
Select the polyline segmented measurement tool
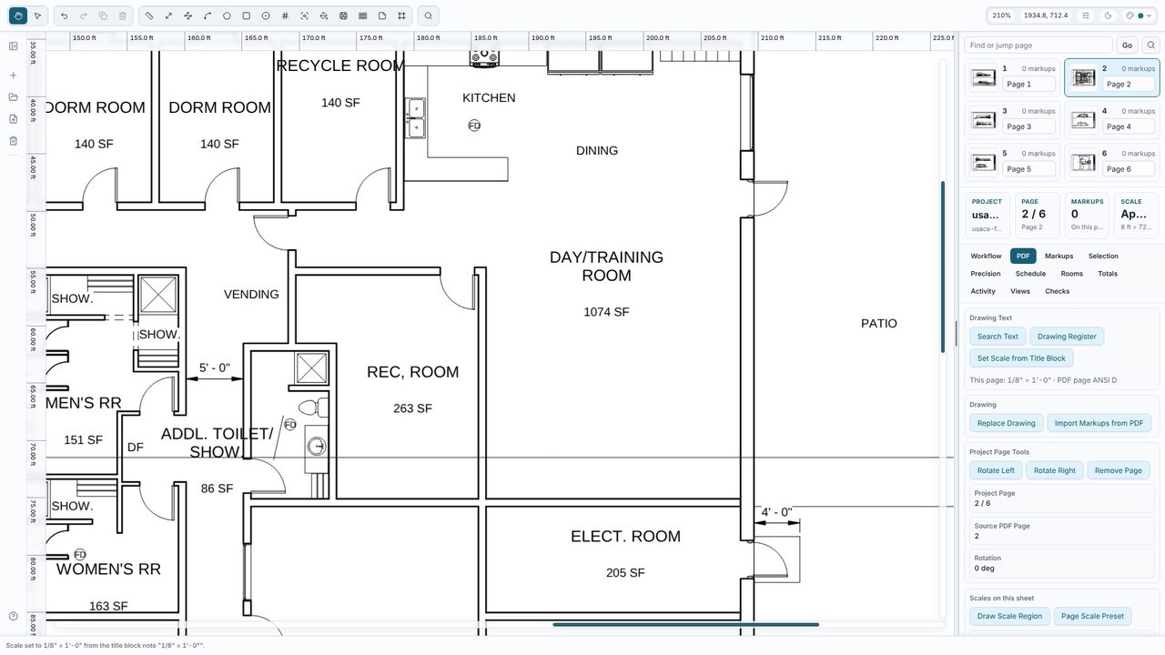click(x=188, y=15)
